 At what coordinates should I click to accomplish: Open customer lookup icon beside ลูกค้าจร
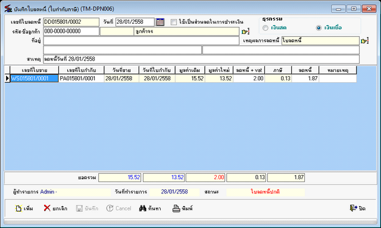(245, 32)
